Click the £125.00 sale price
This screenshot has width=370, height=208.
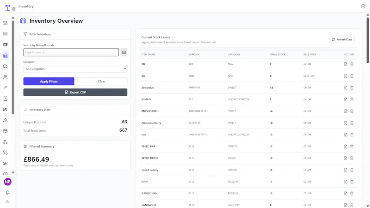pos(308,76)
